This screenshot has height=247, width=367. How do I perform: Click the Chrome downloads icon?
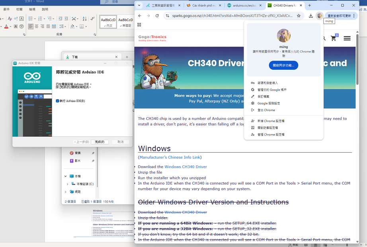click(310, 16)
